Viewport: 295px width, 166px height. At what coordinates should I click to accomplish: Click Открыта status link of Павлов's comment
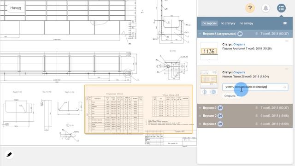(239, 44)
